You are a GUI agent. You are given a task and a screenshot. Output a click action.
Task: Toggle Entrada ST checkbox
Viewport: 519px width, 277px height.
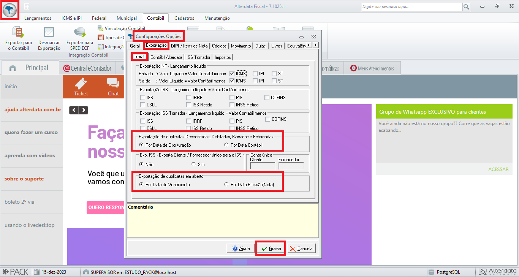point(274,74)
